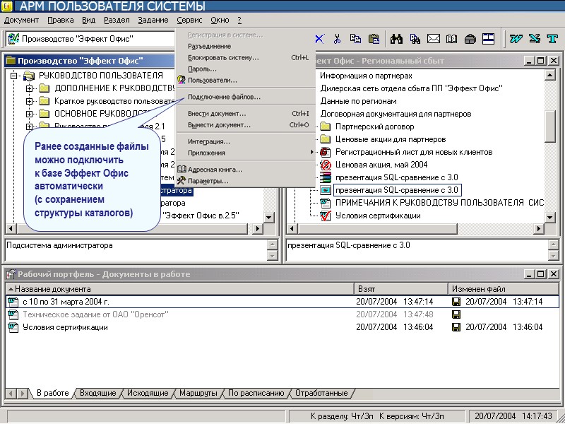565x424 pixels.
Task: Open search with the binoculars icon
Action: click(x=396, y=39)
